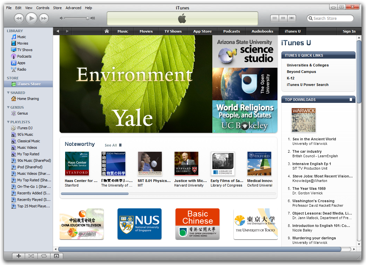Open the Podcasts store tab
The height and width of the screenshot is (265, 366).
(x=232, y=31)
